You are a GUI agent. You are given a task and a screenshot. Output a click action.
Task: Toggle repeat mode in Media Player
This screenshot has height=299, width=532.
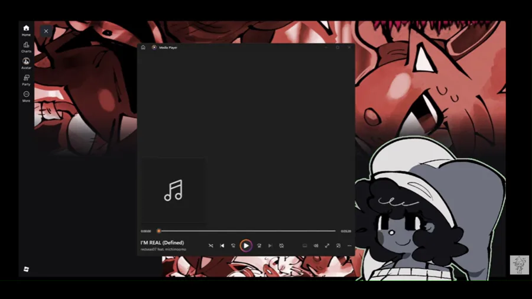pos(281,246)
